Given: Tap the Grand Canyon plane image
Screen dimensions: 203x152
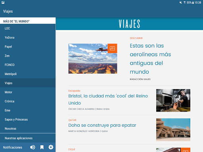Looking at the screenshot, I should coord(93,59).
